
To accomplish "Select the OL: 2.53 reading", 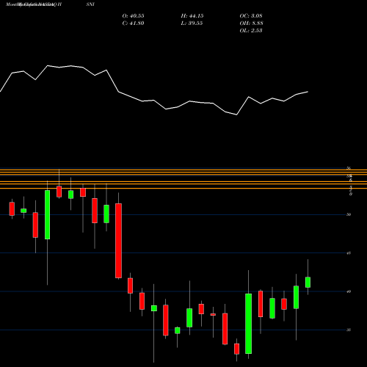I will click(x=251, y=31).
